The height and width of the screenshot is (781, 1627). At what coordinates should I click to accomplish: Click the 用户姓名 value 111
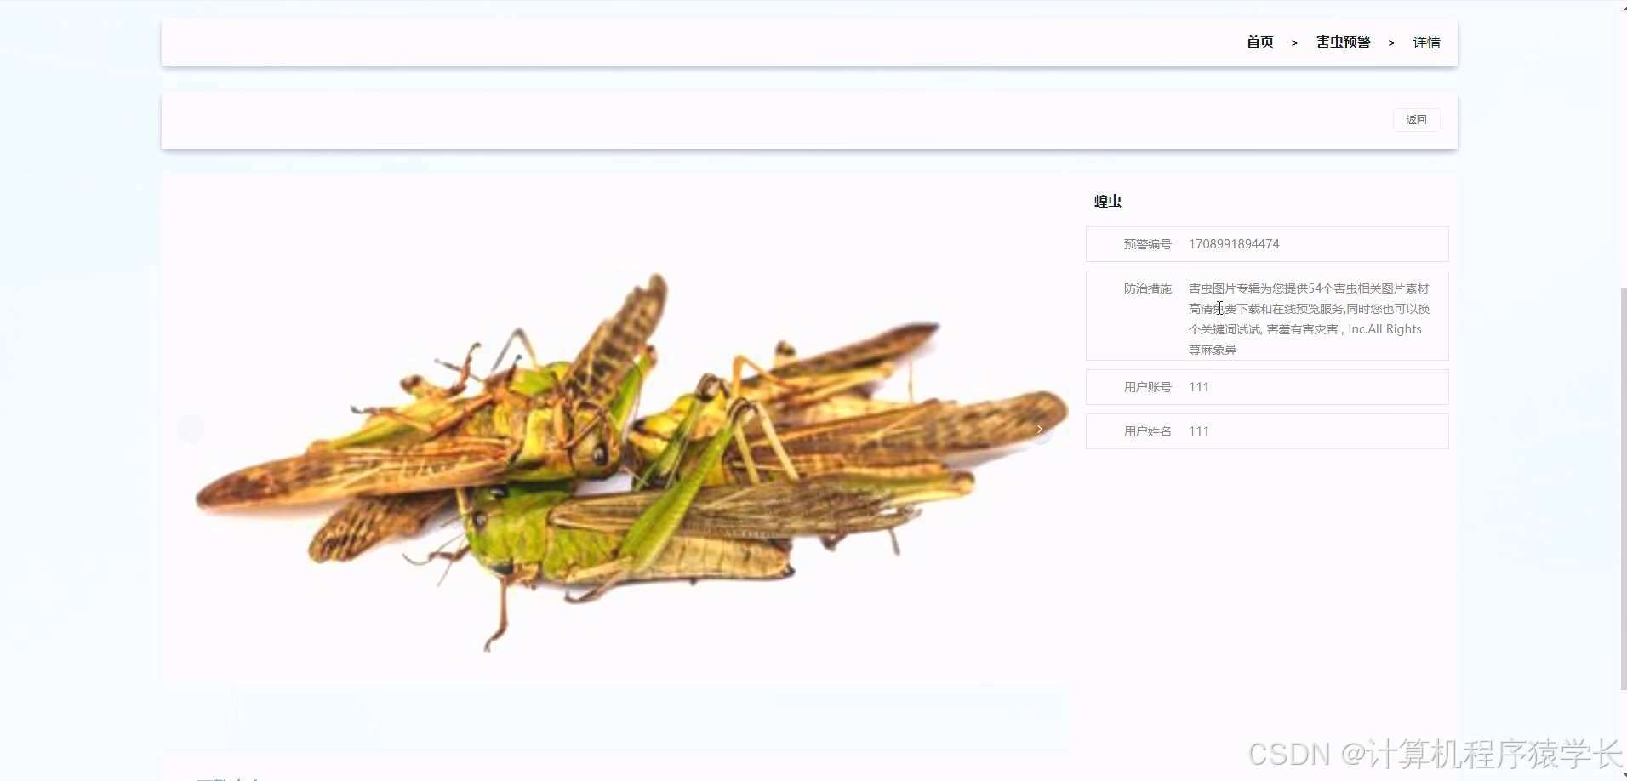[1199, 431]
